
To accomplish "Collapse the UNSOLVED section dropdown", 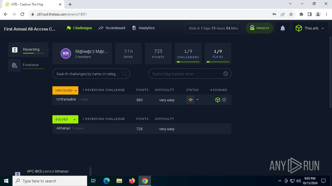I will (x=65, y=90).
